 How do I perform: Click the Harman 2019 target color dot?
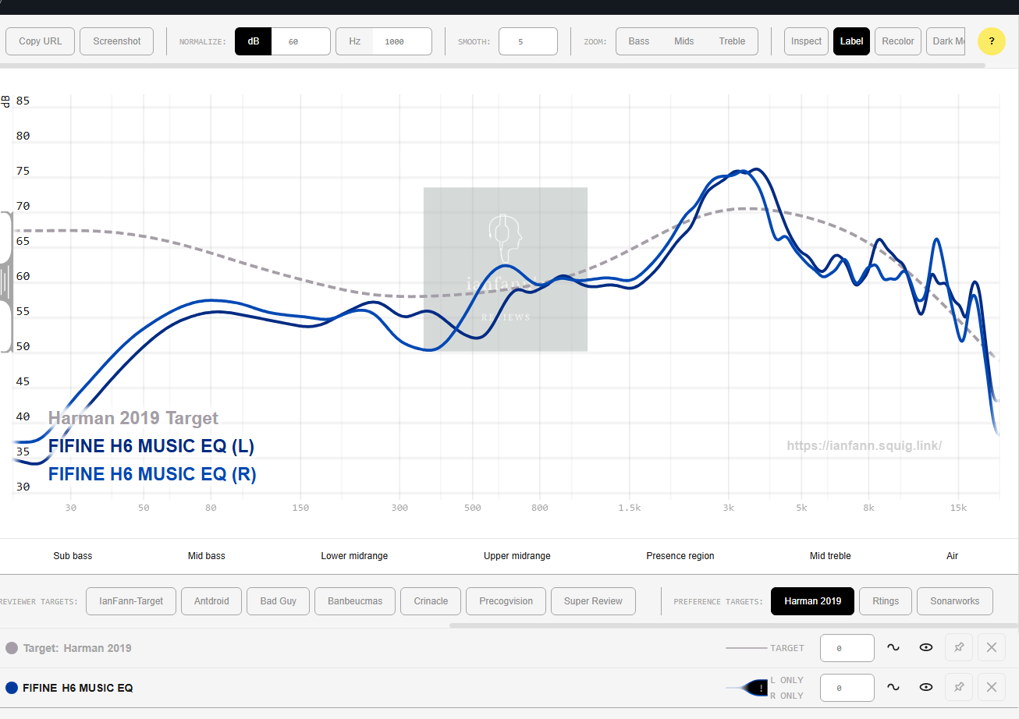[12, 648]
